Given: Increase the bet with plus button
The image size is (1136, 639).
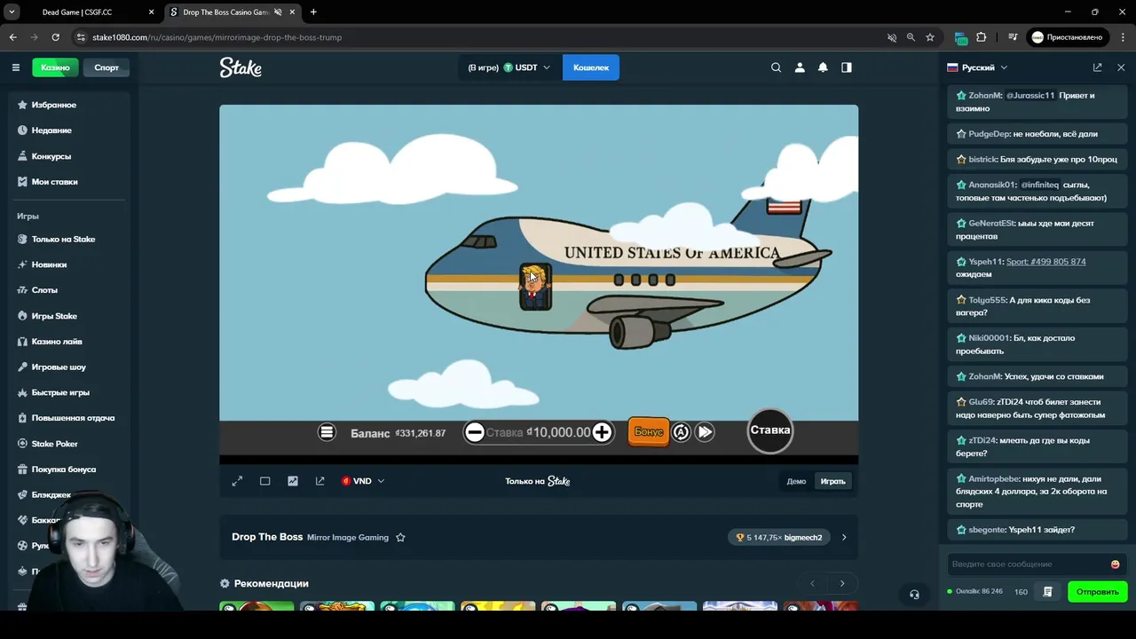Looking at the screenshot, I should (x=602, y=432).
